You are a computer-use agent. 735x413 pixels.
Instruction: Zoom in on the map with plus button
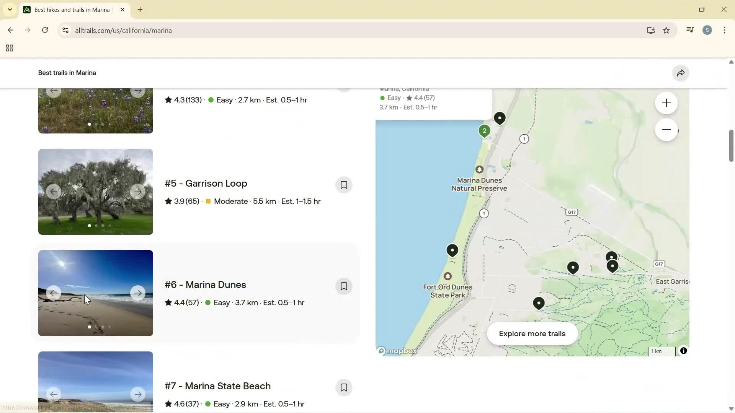[666, 103]
